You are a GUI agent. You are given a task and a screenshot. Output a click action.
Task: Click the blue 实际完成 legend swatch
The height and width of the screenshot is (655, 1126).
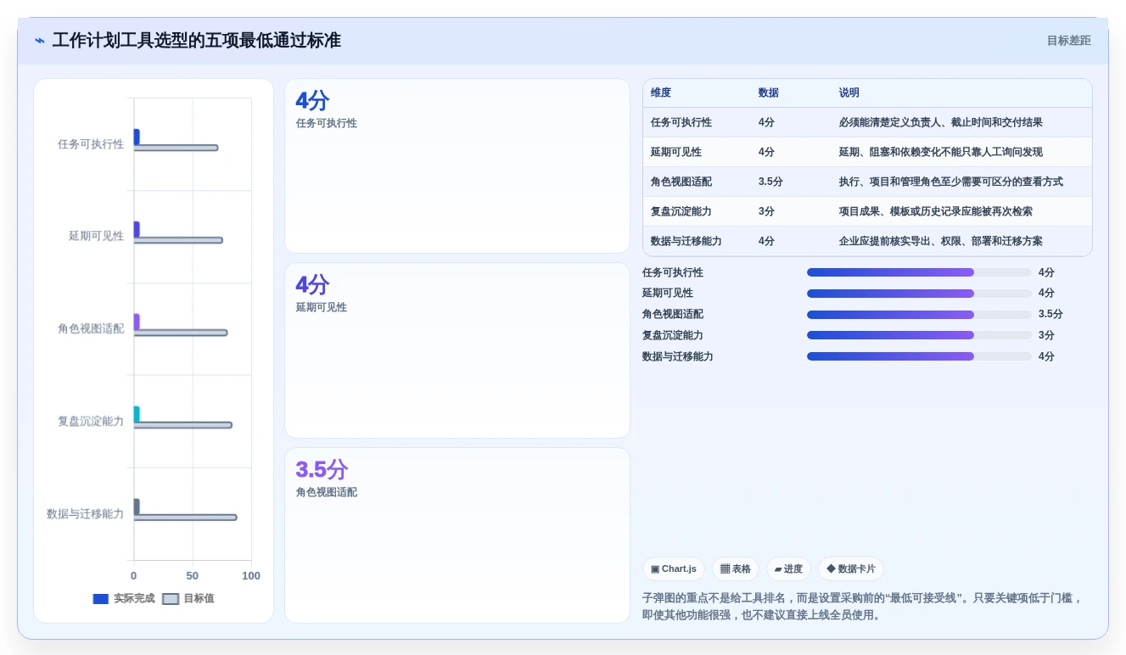[x=101, y=599]
